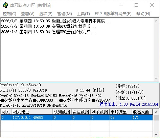The image size is (160, 138).
Task: Click log area scrollbar up arrow
Action: click(156, 21)
